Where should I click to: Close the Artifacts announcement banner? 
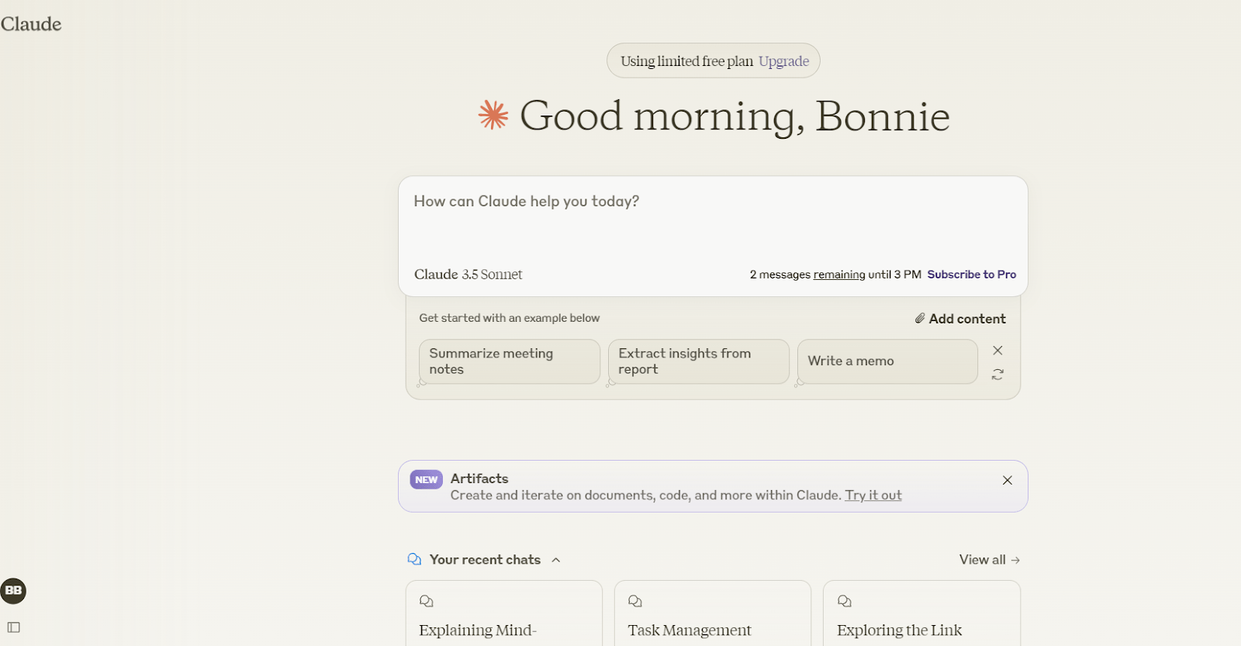tap(1007, 481)
